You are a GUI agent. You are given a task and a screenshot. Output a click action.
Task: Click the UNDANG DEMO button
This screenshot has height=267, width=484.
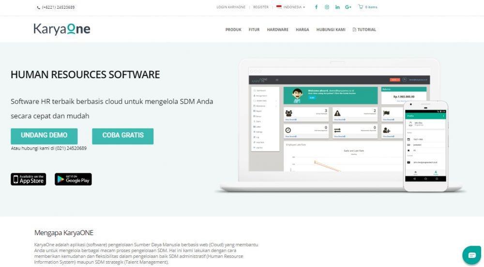[x=44, y=136]
